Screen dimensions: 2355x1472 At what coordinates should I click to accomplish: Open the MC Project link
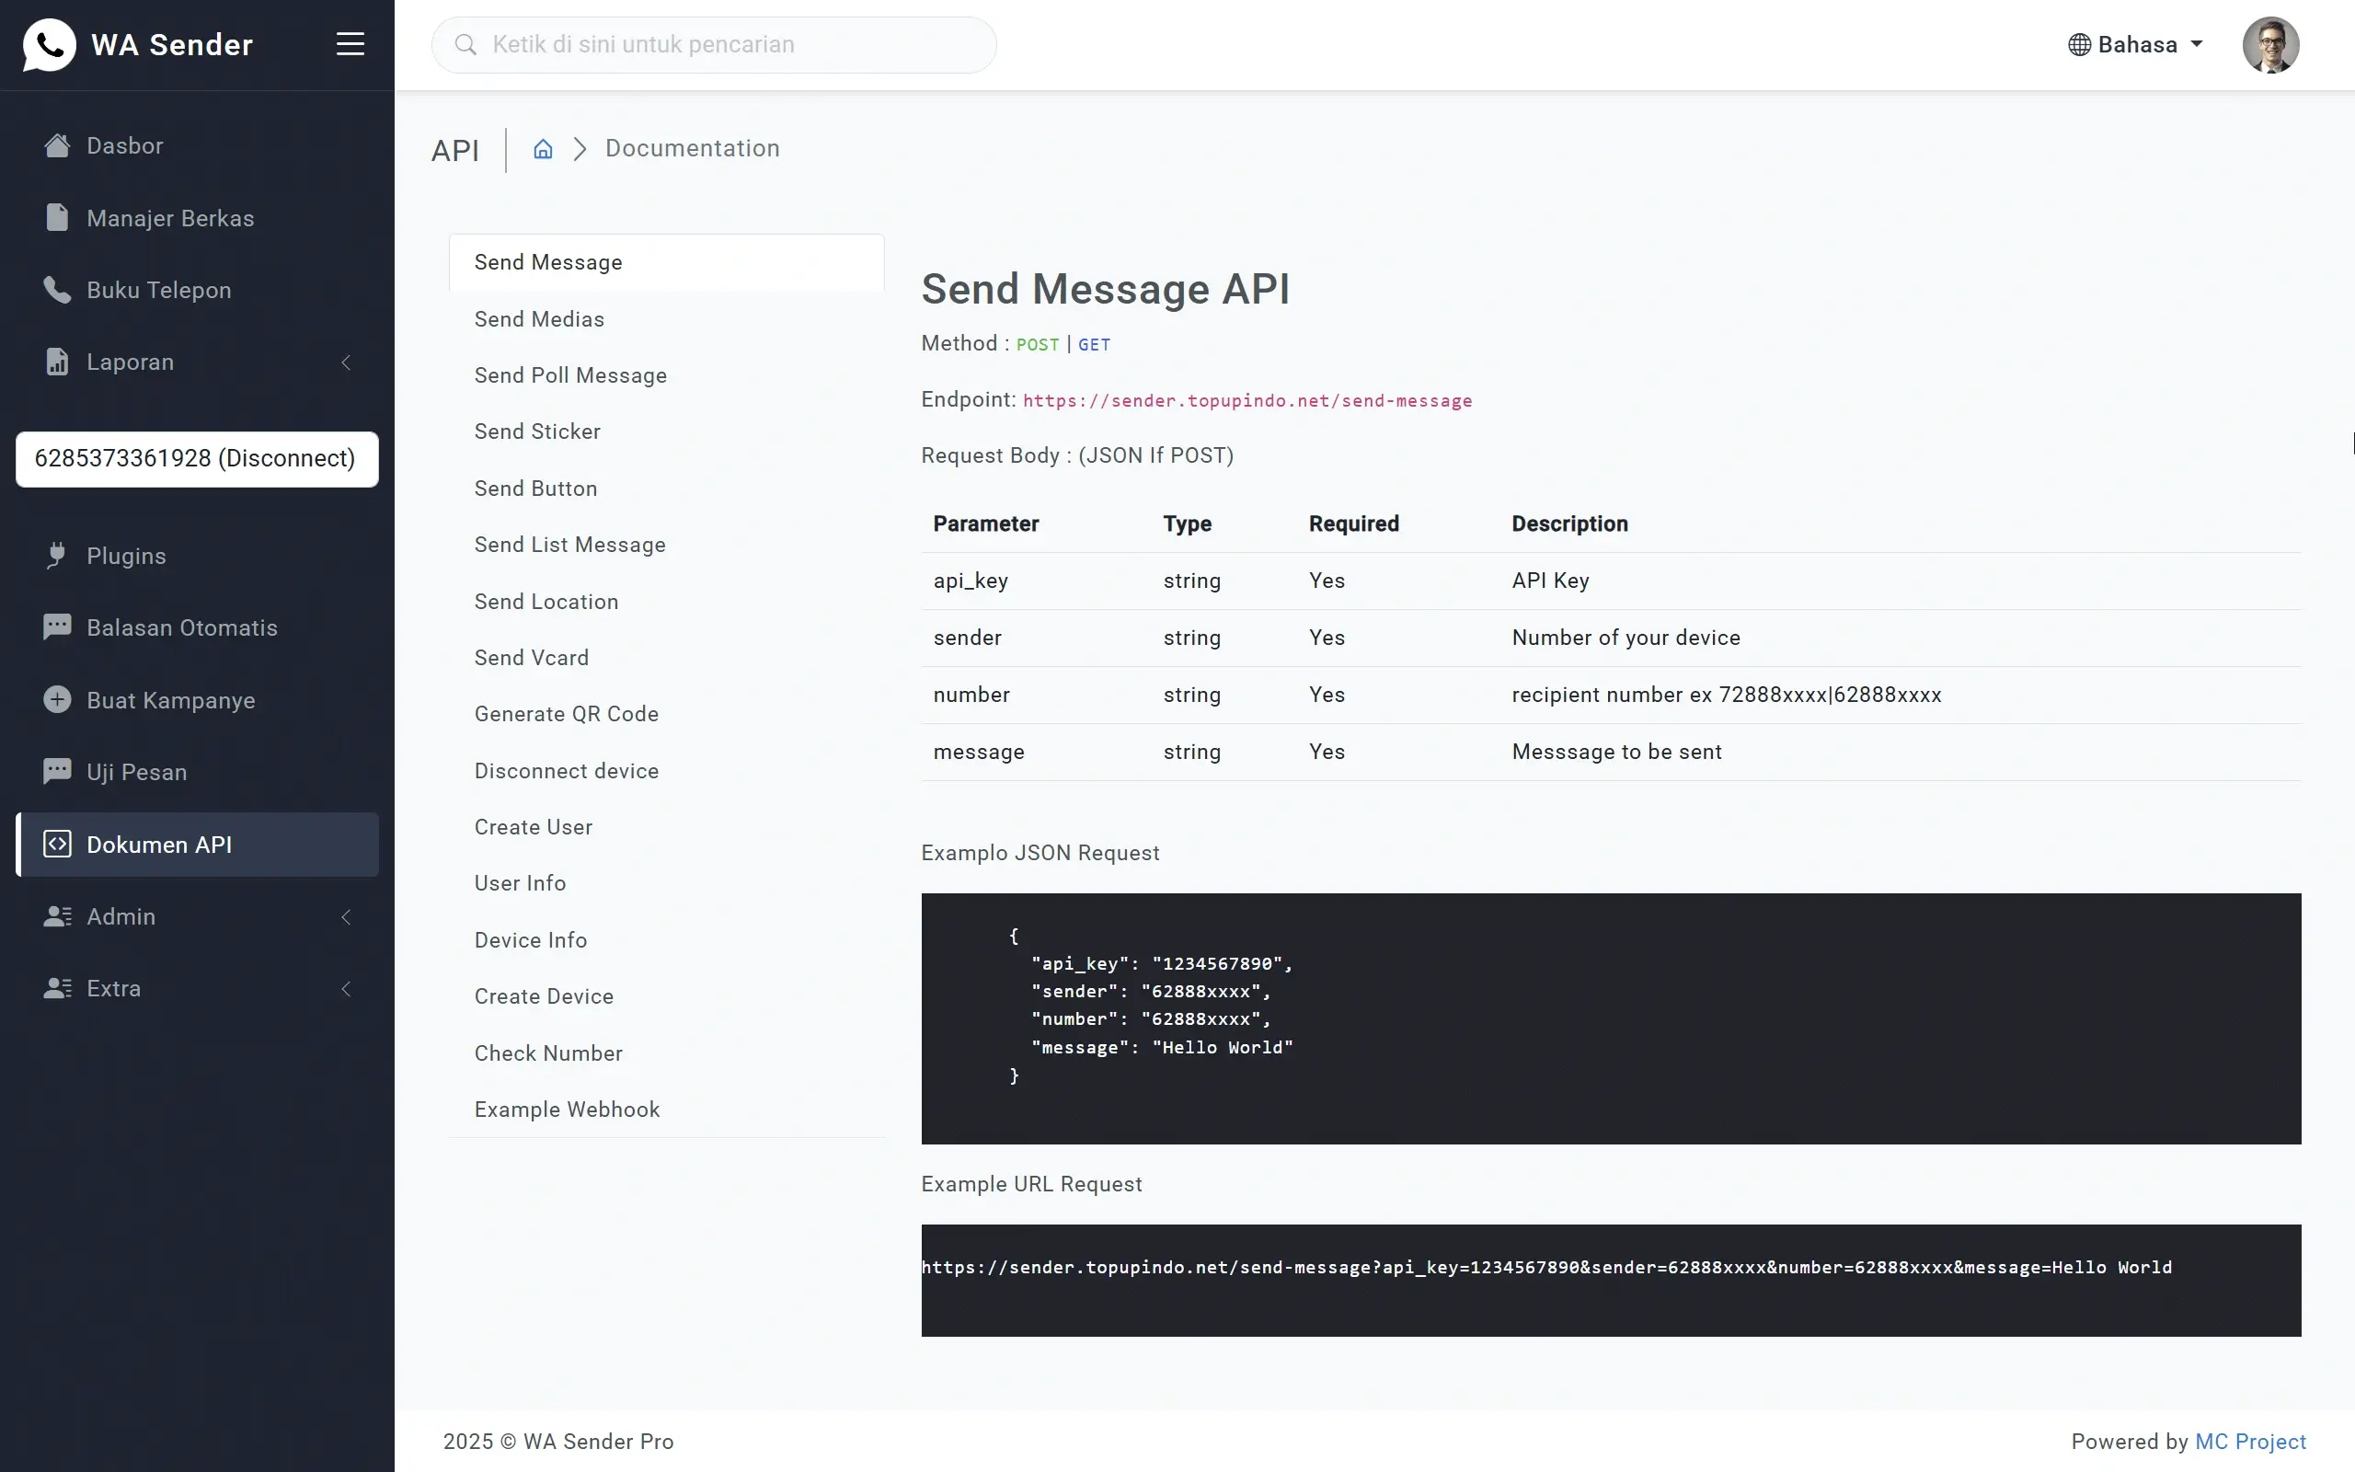click(2251, 1442)
